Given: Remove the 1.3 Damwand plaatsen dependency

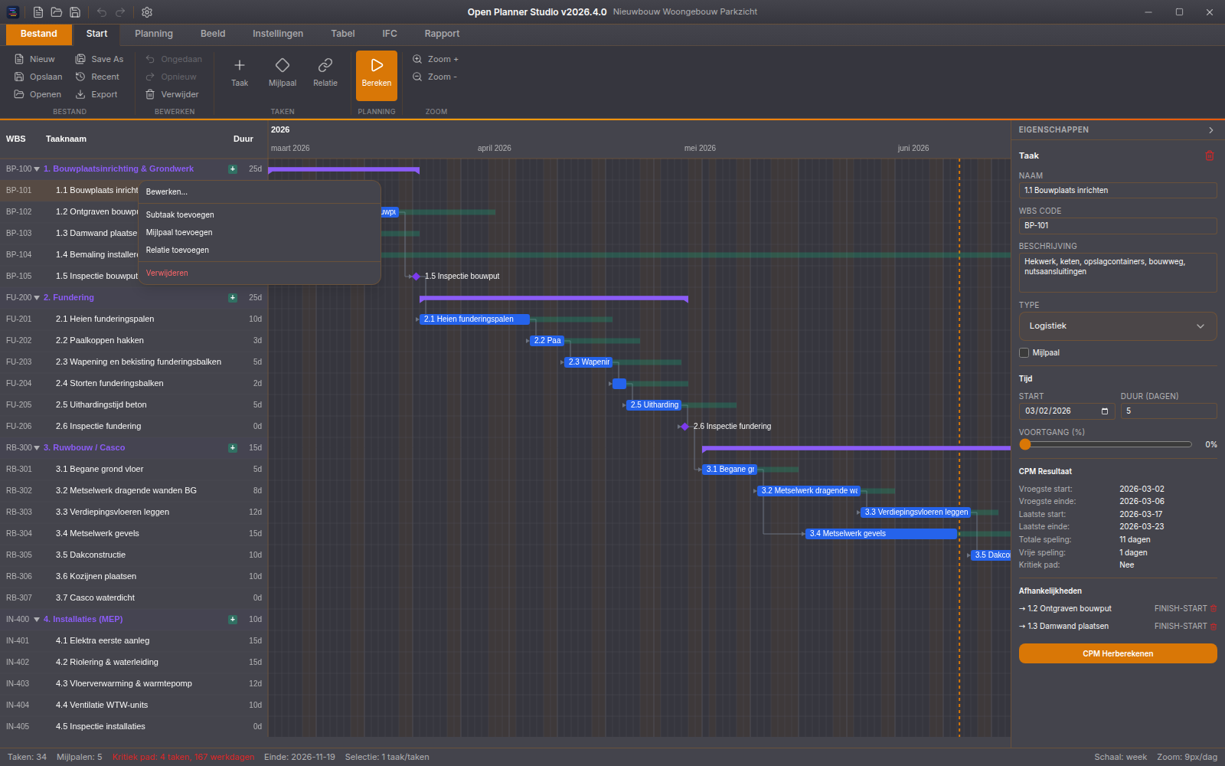Looking at the screenshot, I should [x=1213, y=626].
